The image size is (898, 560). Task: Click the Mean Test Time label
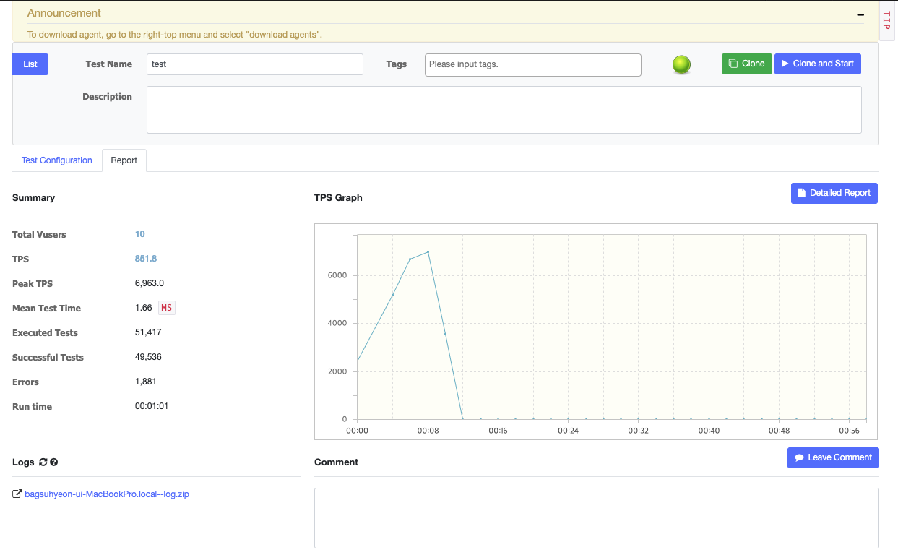[46, 308]
